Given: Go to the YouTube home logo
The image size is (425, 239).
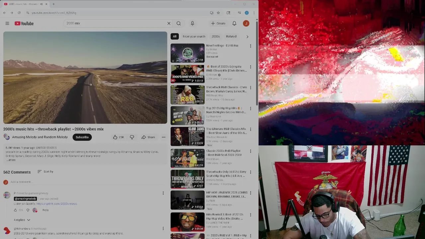Looking at the screenshot, I should pyautogui.click(x=24, y=23).
